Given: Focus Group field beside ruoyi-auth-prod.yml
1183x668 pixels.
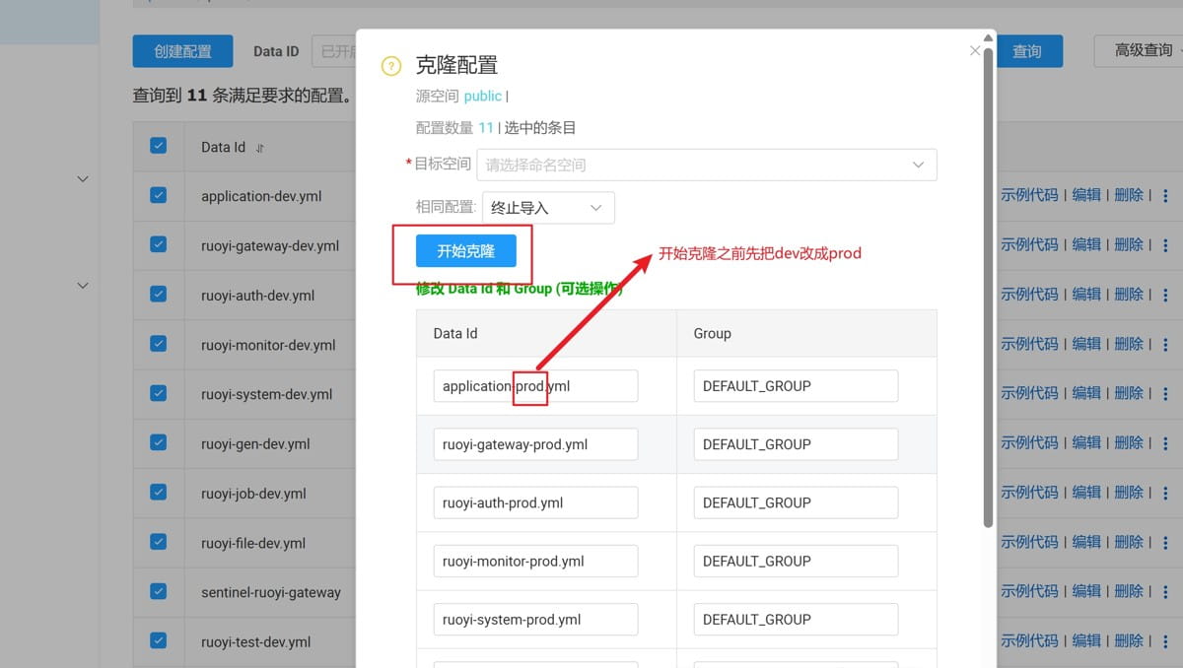Looking at the screenshot, I should click(796, 502).
